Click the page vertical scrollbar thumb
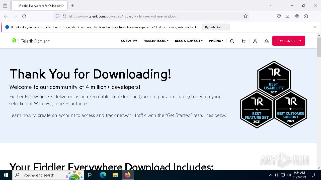Viewport: 321px width, 180px height. tap(319, 47)
